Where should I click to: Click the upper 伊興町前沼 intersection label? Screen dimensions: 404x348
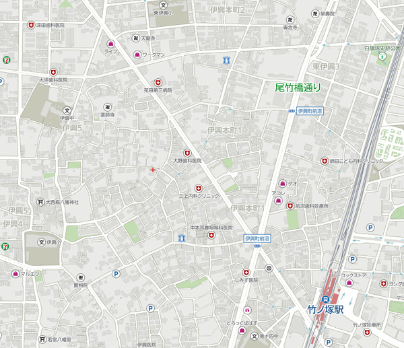tap(310, 111)
